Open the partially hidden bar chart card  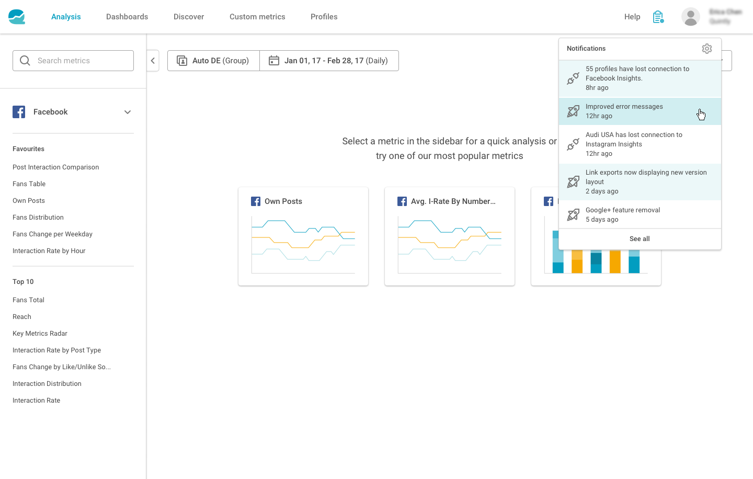(596, 267)
